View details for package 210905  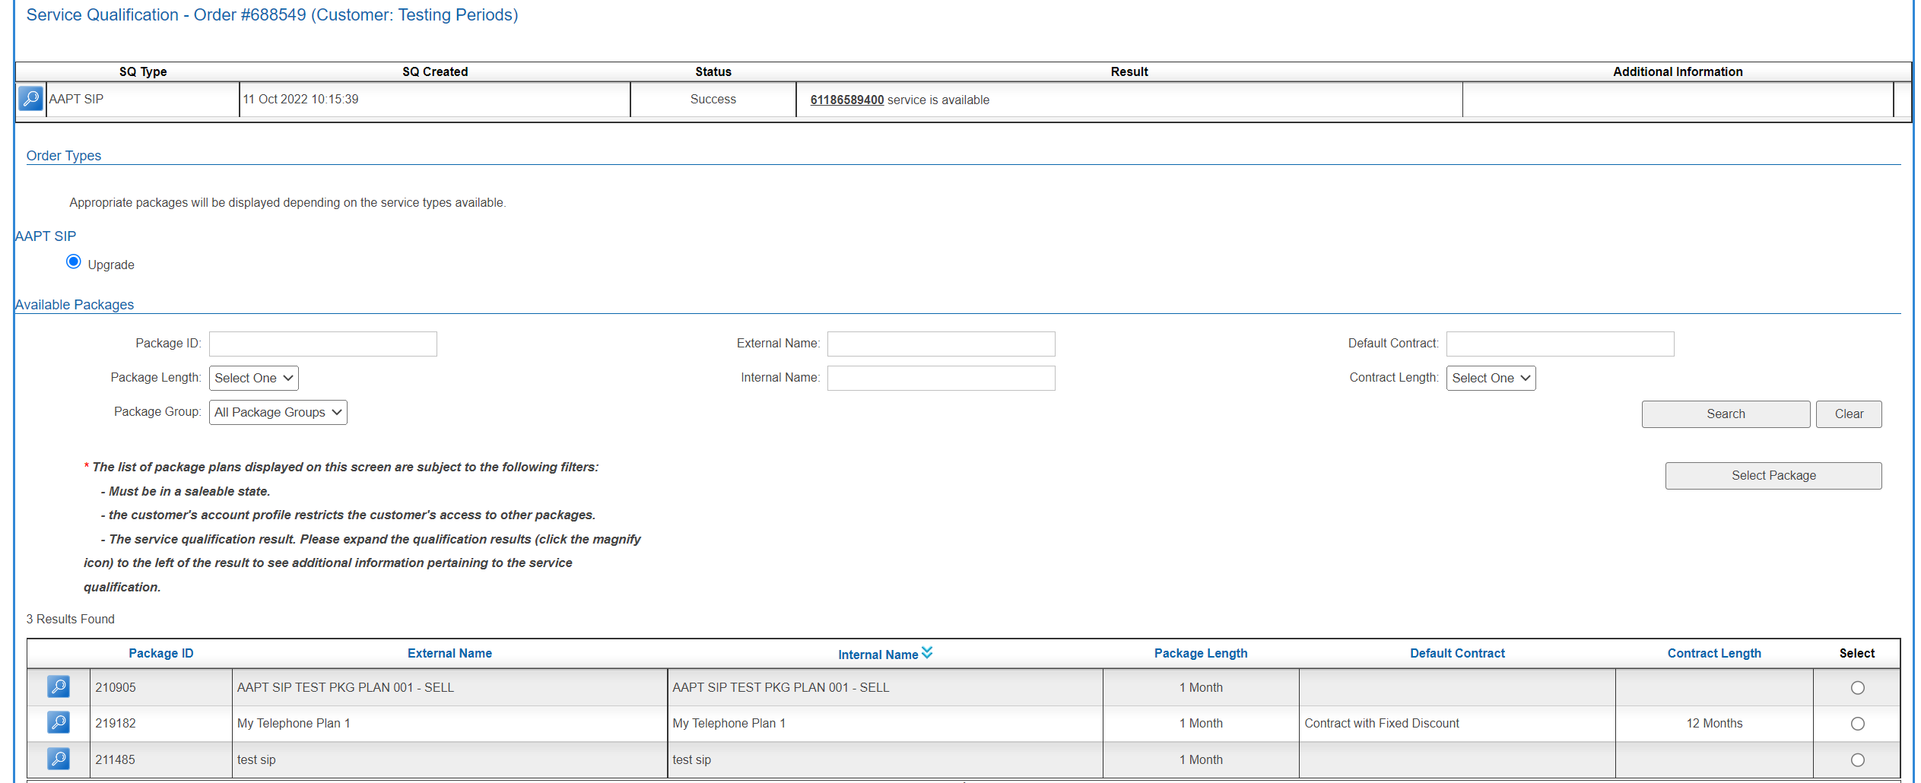pyautogui.click(x=59, y=687)
